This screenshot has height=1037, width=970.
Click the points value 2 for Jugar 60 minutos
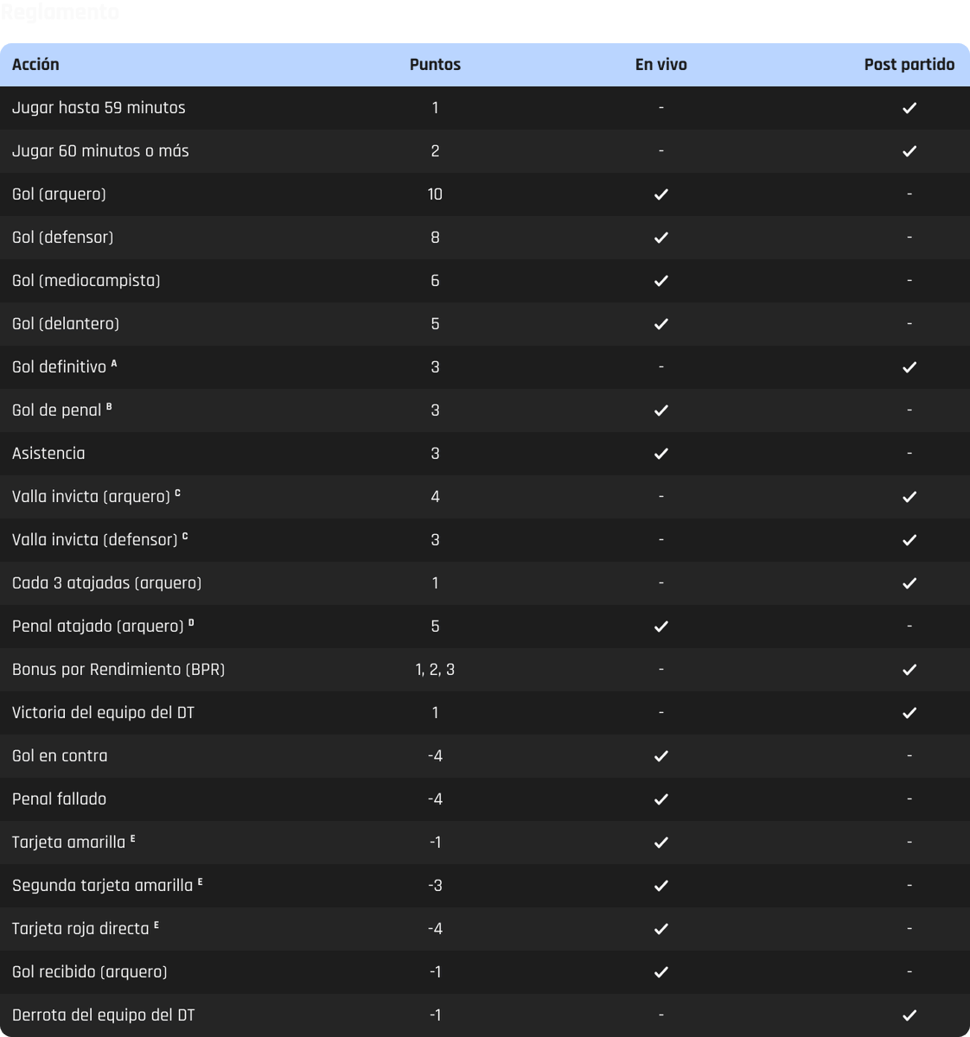click(x=435, y=151)
